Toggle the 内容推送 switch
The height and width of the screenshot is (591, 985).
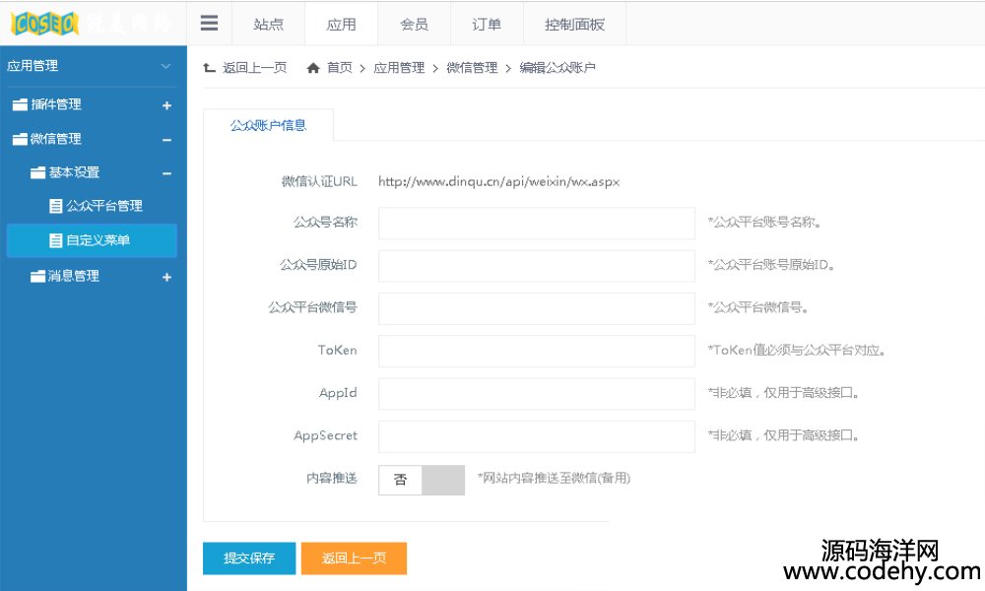[422, 480]
